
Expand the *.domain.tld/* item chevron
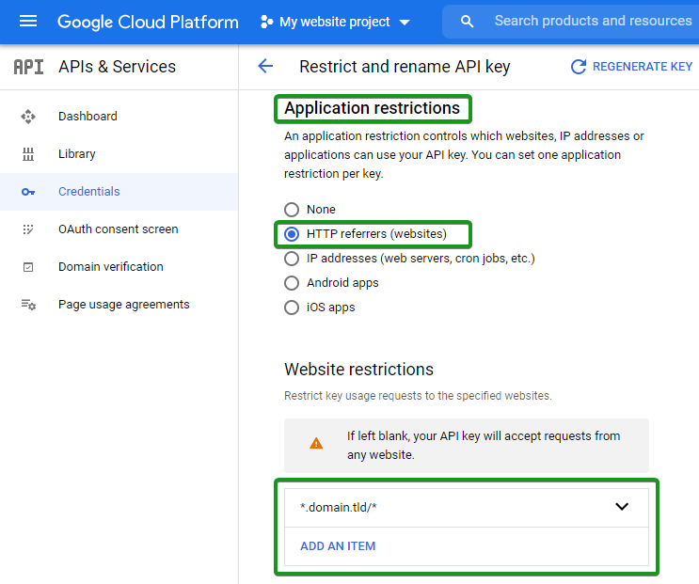[x=622, y=507]
